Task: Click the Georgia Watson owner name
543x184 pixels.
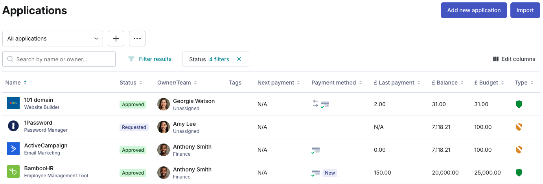Action: pos(194,101)
